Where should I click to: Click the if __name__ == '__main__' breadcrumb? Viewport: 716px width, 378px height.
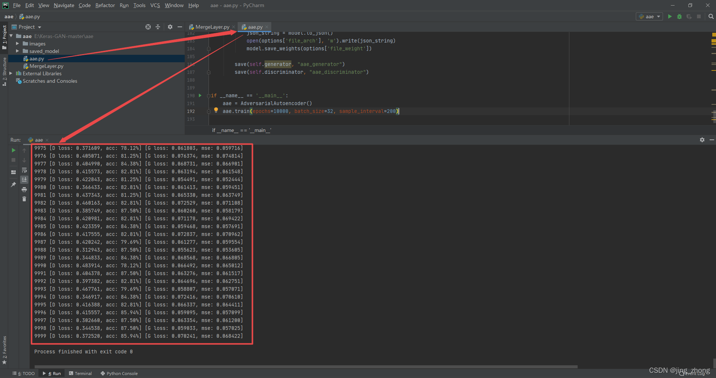click(x=241, y=130)
